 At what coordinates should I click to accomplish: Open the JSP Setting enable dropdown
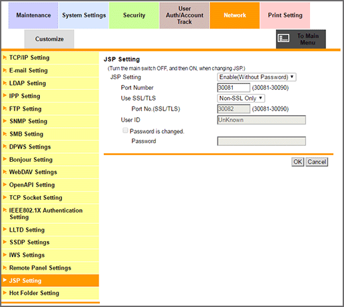pyautogui.click(x=257, y=77)
